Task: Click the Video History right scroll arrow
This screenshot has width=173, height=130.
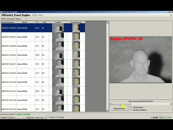Action: (x=171, y=104)
